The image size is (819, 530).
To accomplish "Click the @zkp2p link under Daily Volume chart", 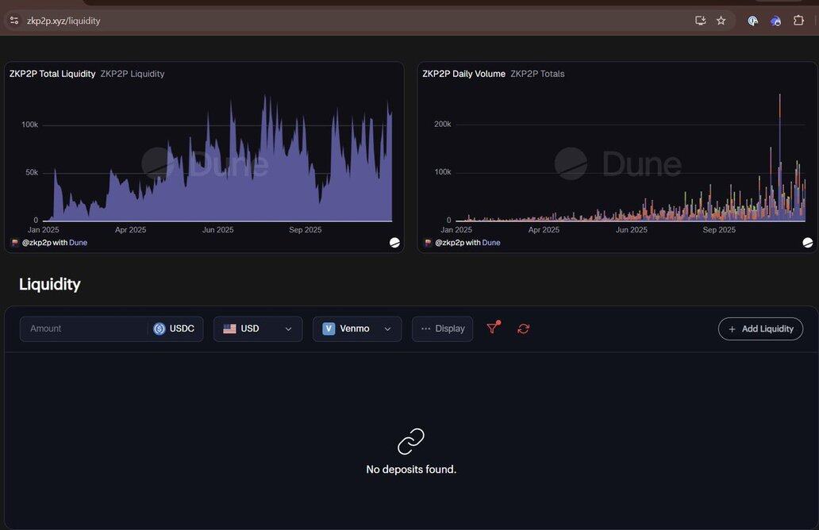I will click(449, 243).
